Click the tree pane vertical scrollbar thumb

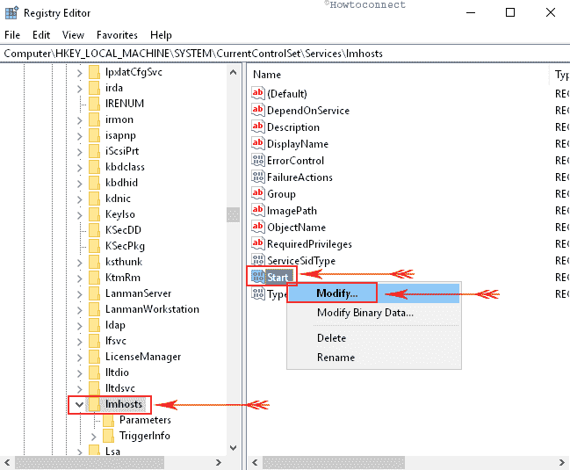(233, 214)
